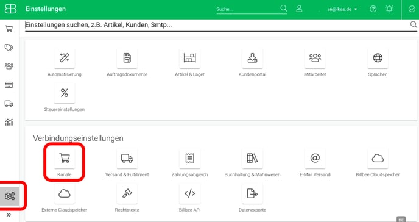
Task: Open customers group icon in sidebar
Action: (x=9, y=66)
